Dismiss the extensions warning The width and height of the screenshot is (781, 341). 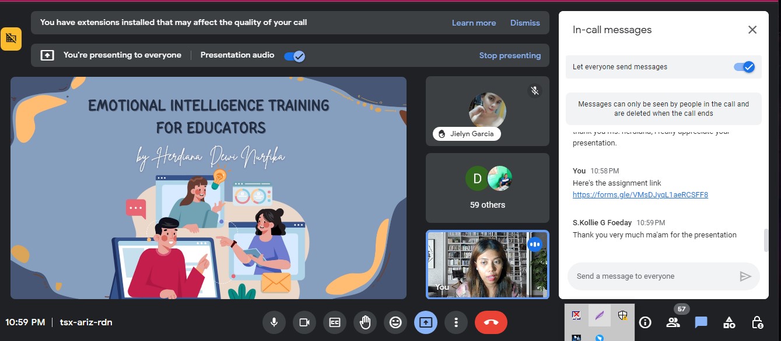click(525, 23)
